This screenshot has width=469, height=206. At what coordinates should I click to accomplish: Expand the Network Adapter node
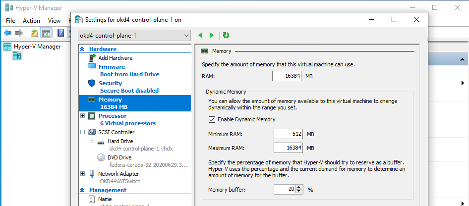pyautogui.click(x=83, y=173)
